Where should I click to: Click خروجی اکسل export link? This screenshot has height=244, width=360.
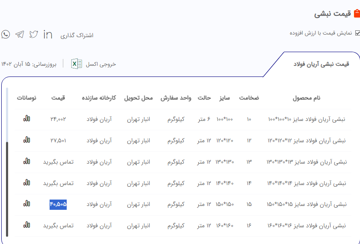click(101, 64)
